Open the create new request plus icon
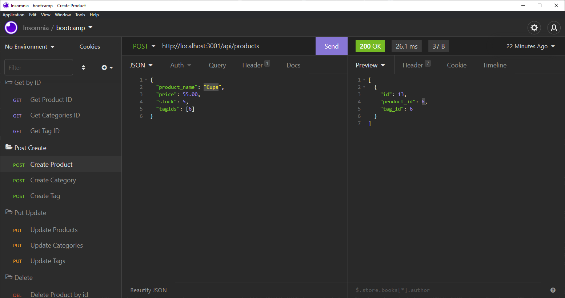Viewport: 565px width, 298px height. pyautogui.click(x=107, y=67)
